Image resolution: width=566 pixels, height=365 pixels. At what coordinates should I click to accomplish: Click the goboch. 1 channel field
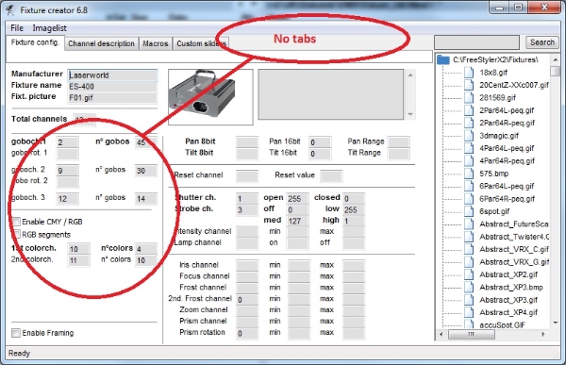point(67,141)
